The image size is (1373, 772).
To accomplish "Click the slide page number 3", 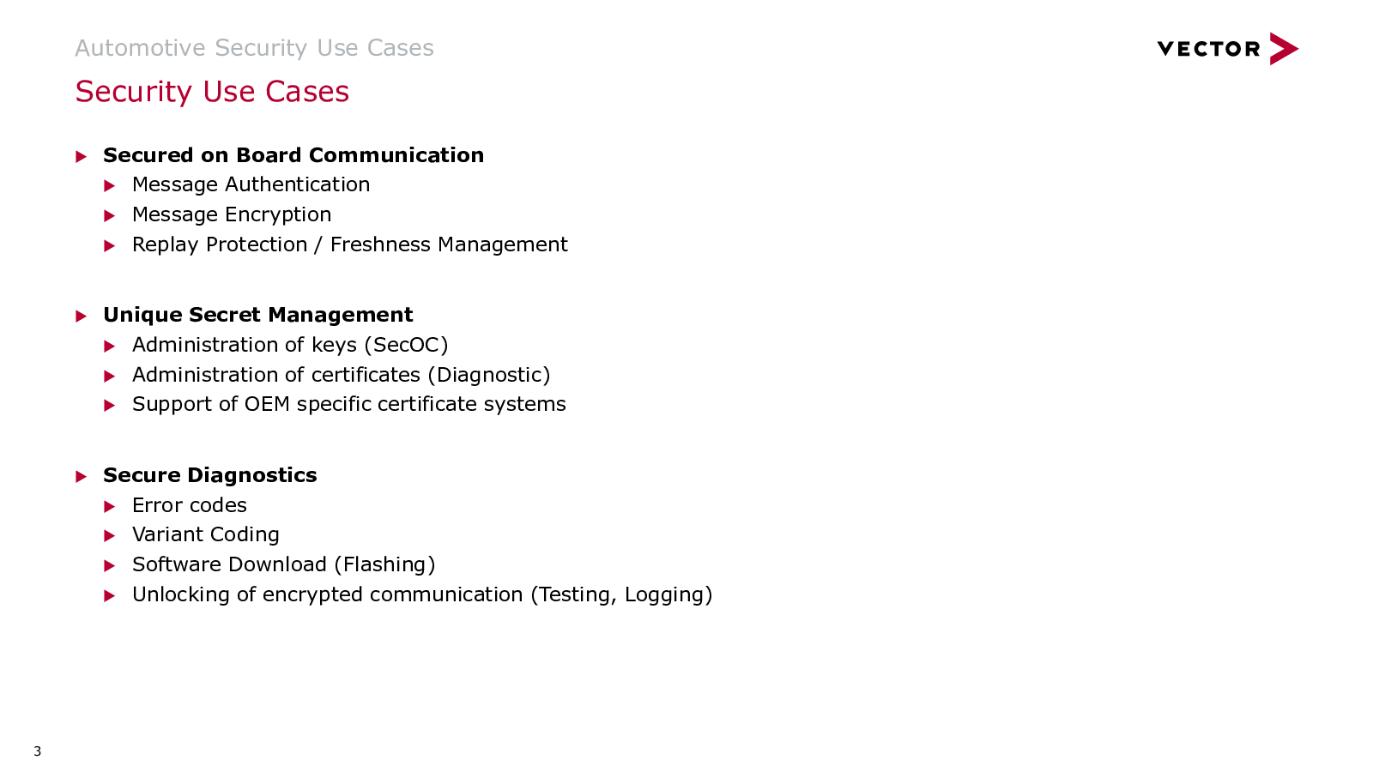I will point(37,751).
